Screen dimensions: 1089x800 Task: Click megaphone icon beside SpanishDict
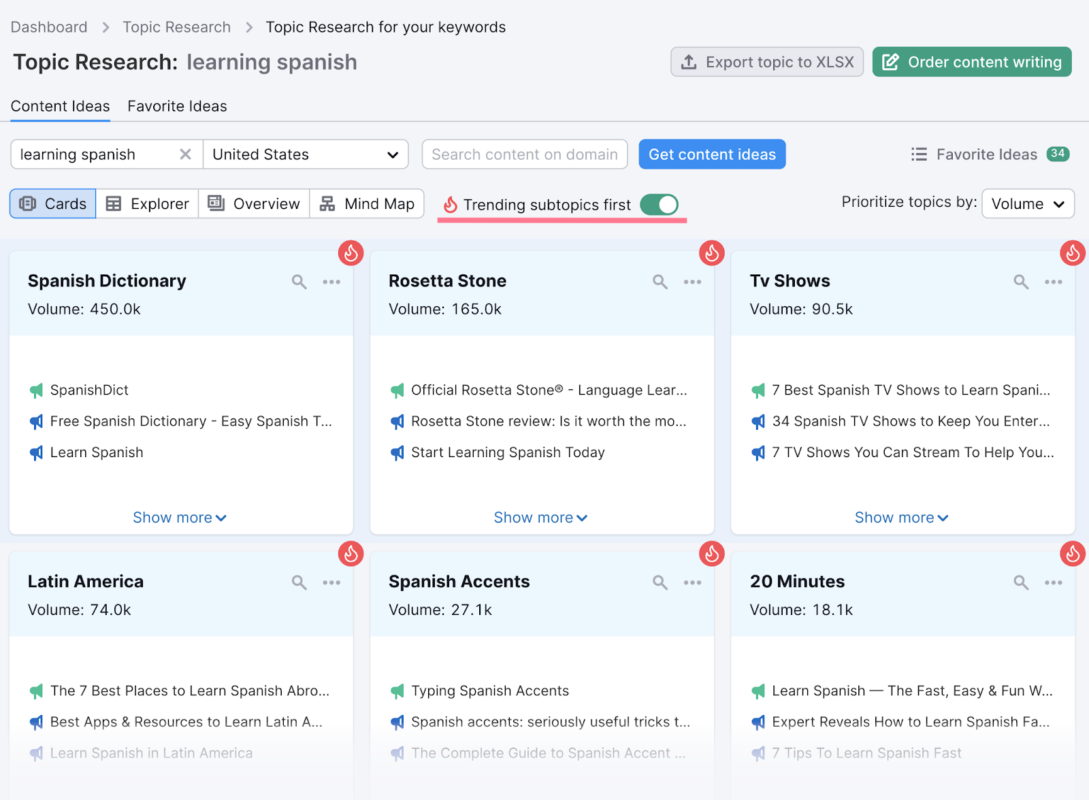coord(36,390)
